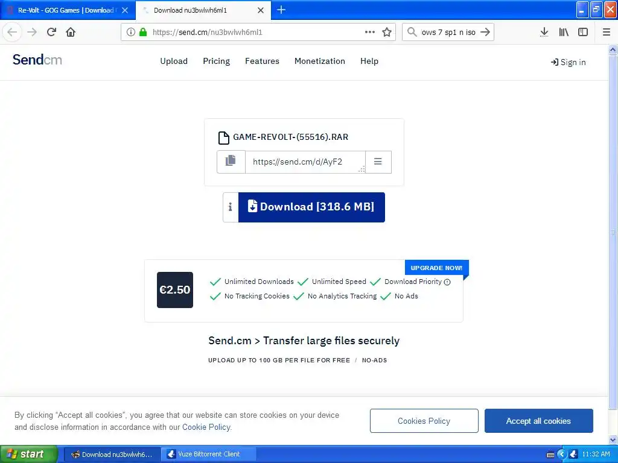Click the Cookies Policy button

click(x=424, y=421)
